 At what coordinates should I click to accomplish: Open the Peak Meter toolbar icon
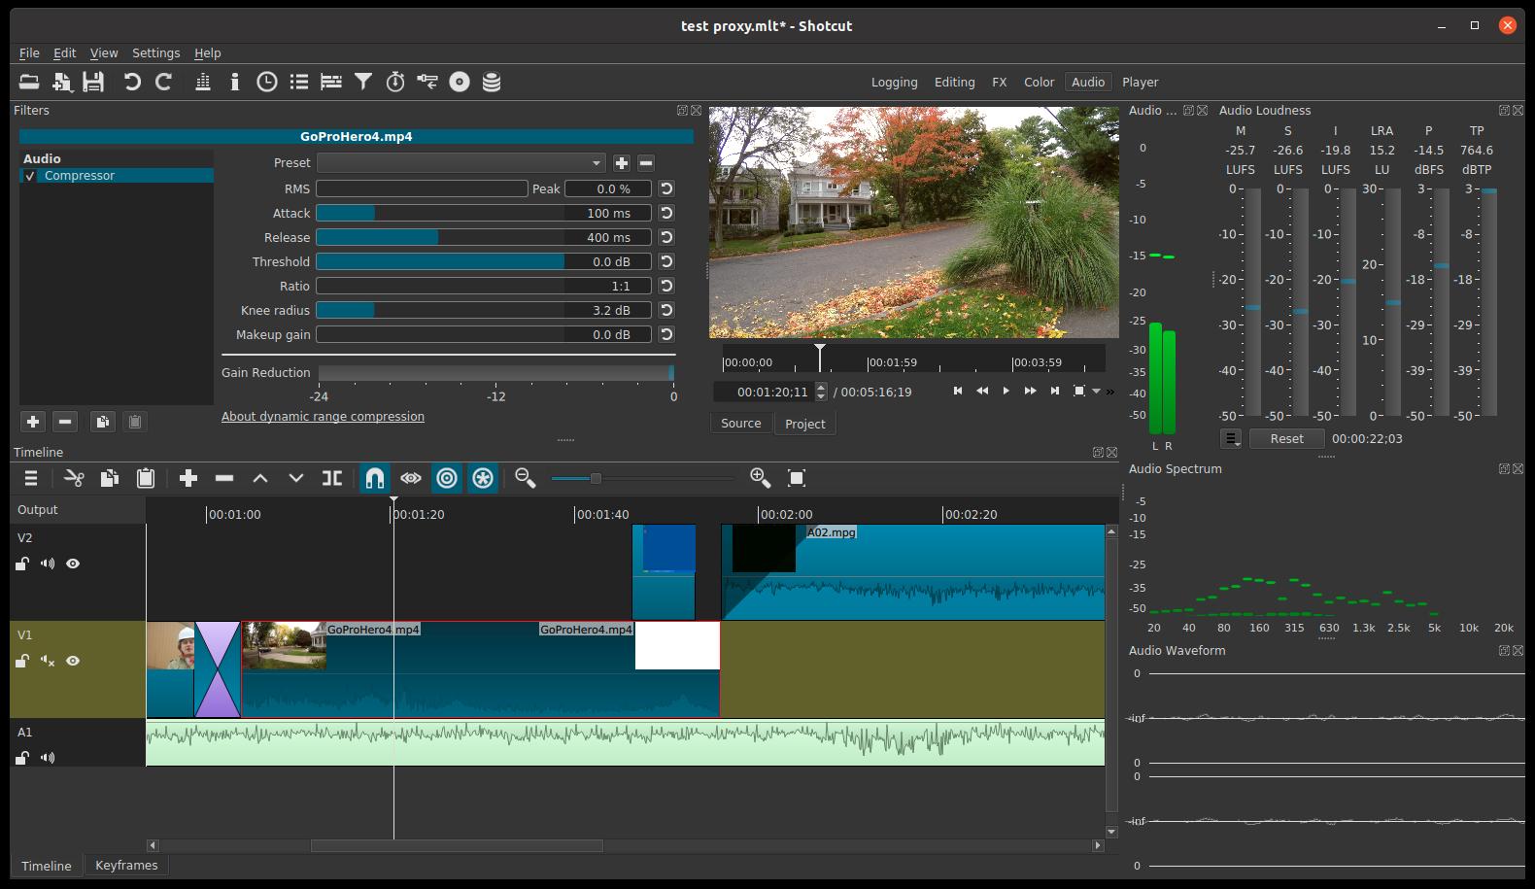click(x=203, y=83)
